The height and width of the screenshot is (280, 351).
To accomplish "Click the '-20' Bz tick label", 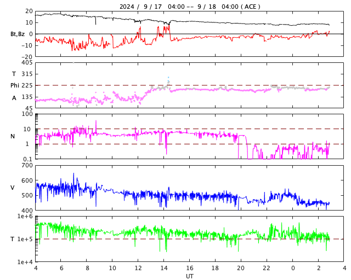I will click(27, 57).
